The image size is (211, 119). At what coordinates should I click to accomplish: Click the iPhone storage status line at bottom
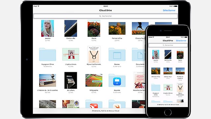(x=168, y=104)
